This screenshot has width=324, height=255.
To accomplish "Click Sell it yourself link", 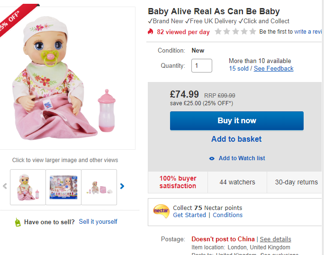I will coord(98,222).
